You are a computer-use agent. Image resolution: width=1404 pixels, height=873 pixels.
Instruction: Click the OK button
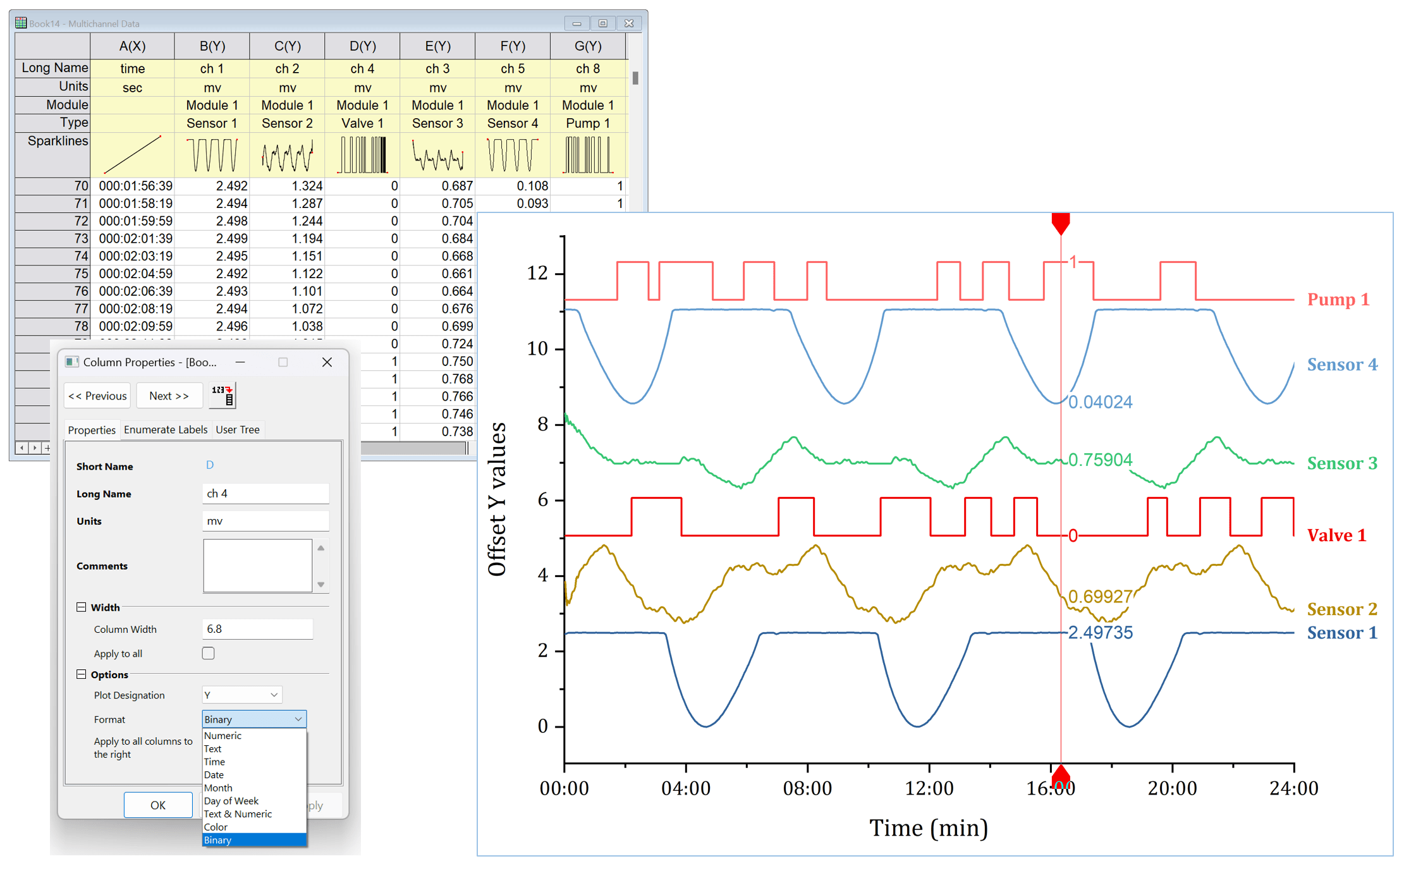tap(157, 805)
